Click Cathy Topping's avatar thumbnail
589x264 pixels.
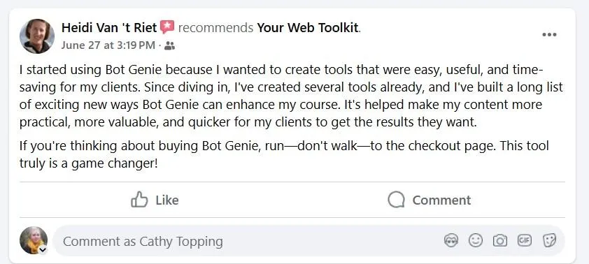tap(34, 240)
